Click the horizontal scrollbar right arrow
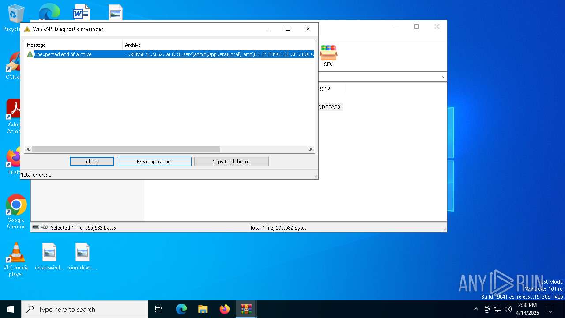565x318 pixels. pyautogui.click(x=310, y=149)
